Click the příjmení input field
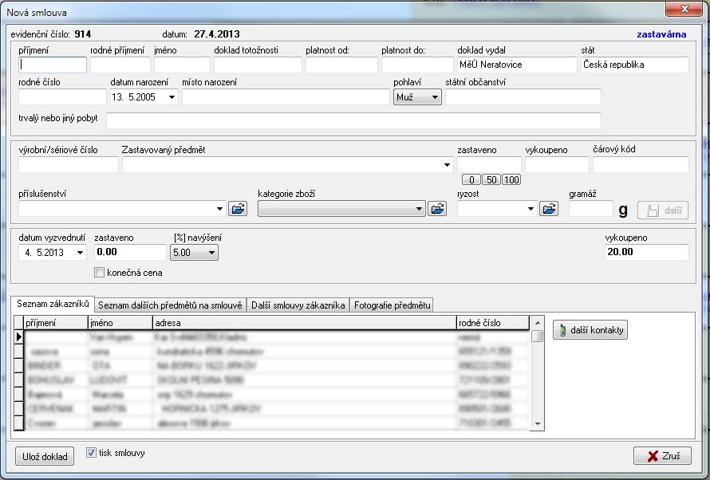The height and width of the screenshot is (480, 710). [x=53, y=65]
